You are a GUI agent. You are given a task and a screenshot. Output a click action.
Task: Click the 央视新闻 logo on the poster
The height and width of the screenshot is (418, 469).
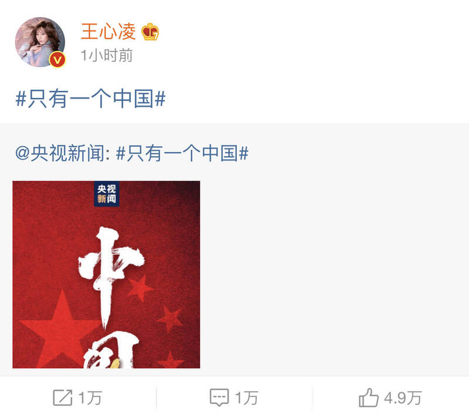tap(107, 193)
